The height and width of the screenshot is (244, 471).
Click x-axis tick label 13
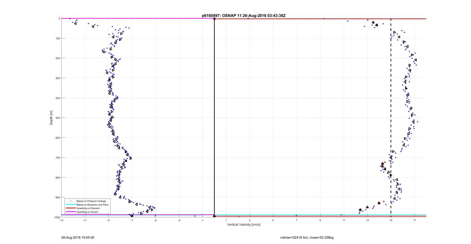point(367,220)
